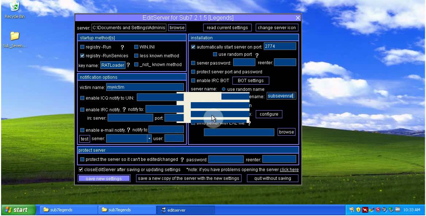This screenshot has height=216, width=426.
Task: Click help icon beside use random port
Action: tap(257, 55)
